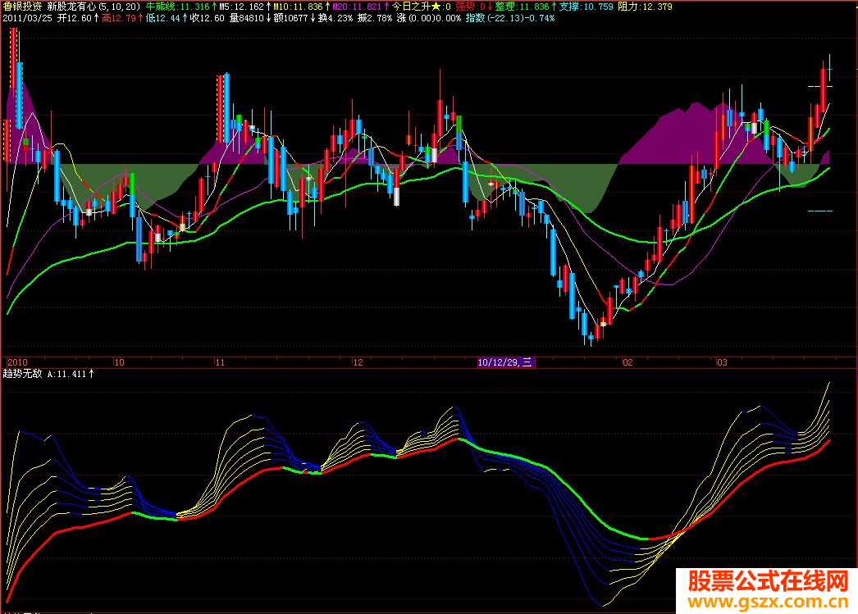The image size is (858, 614).
Task: Click the highlighted date 10/12/29,三
Action: coord(505,362)
